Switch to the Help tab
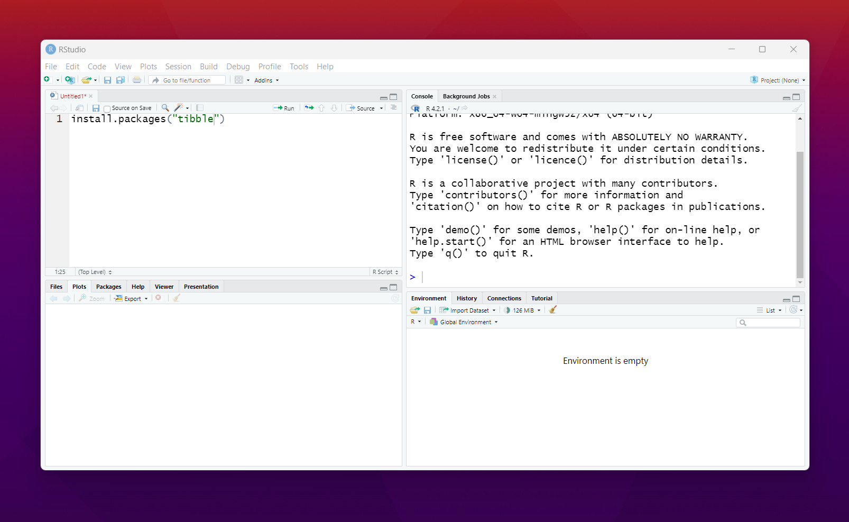The image size is (849, 522). (x=138, y=287)
